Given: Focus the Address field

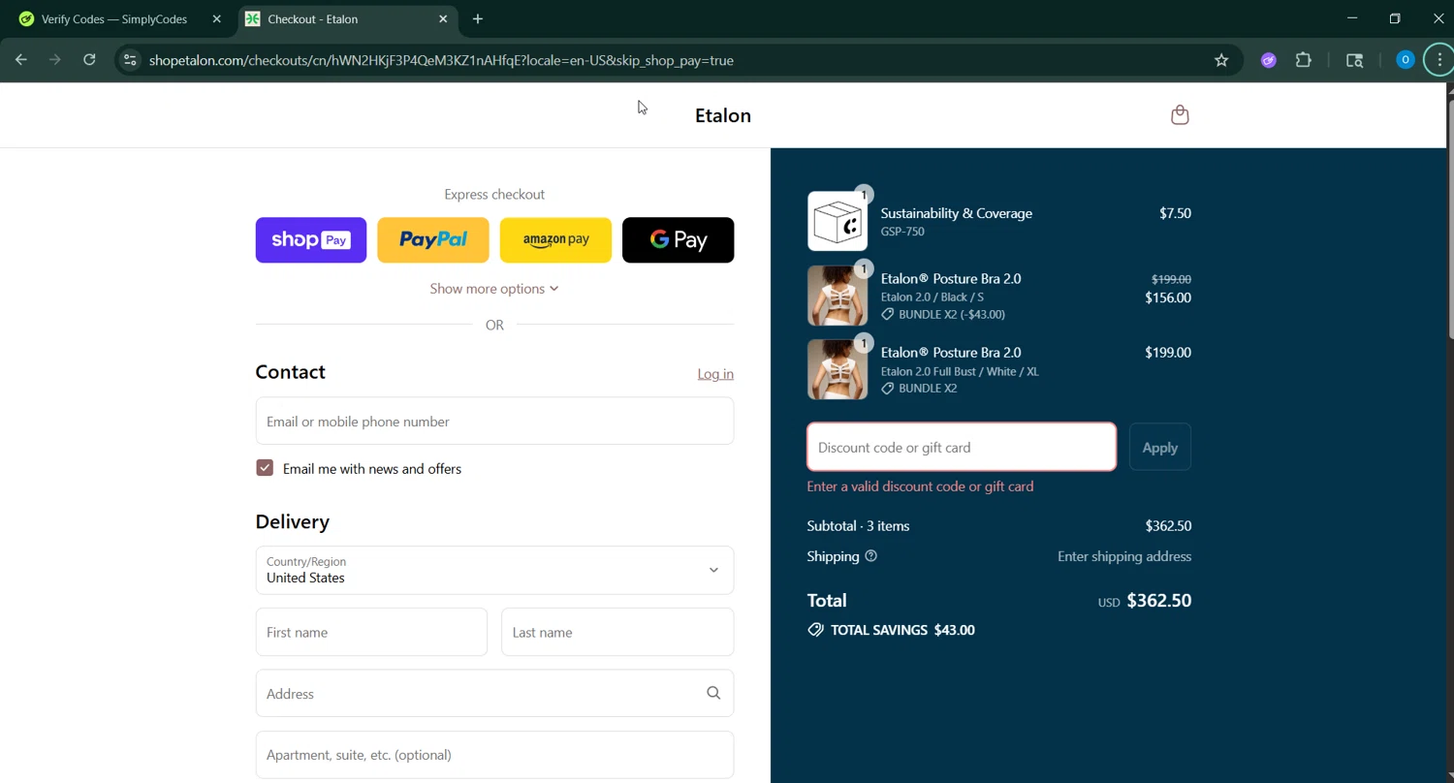Looking at the screenshot, I should (x=494, y=693).
